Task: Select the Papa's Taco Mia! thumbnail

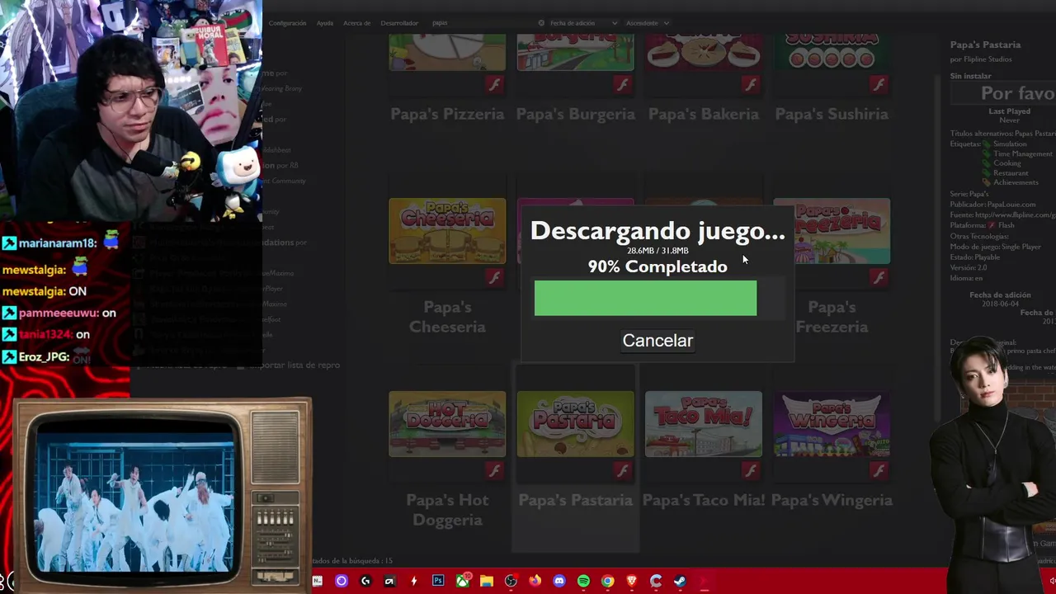Action: click(x=704, y=424)
